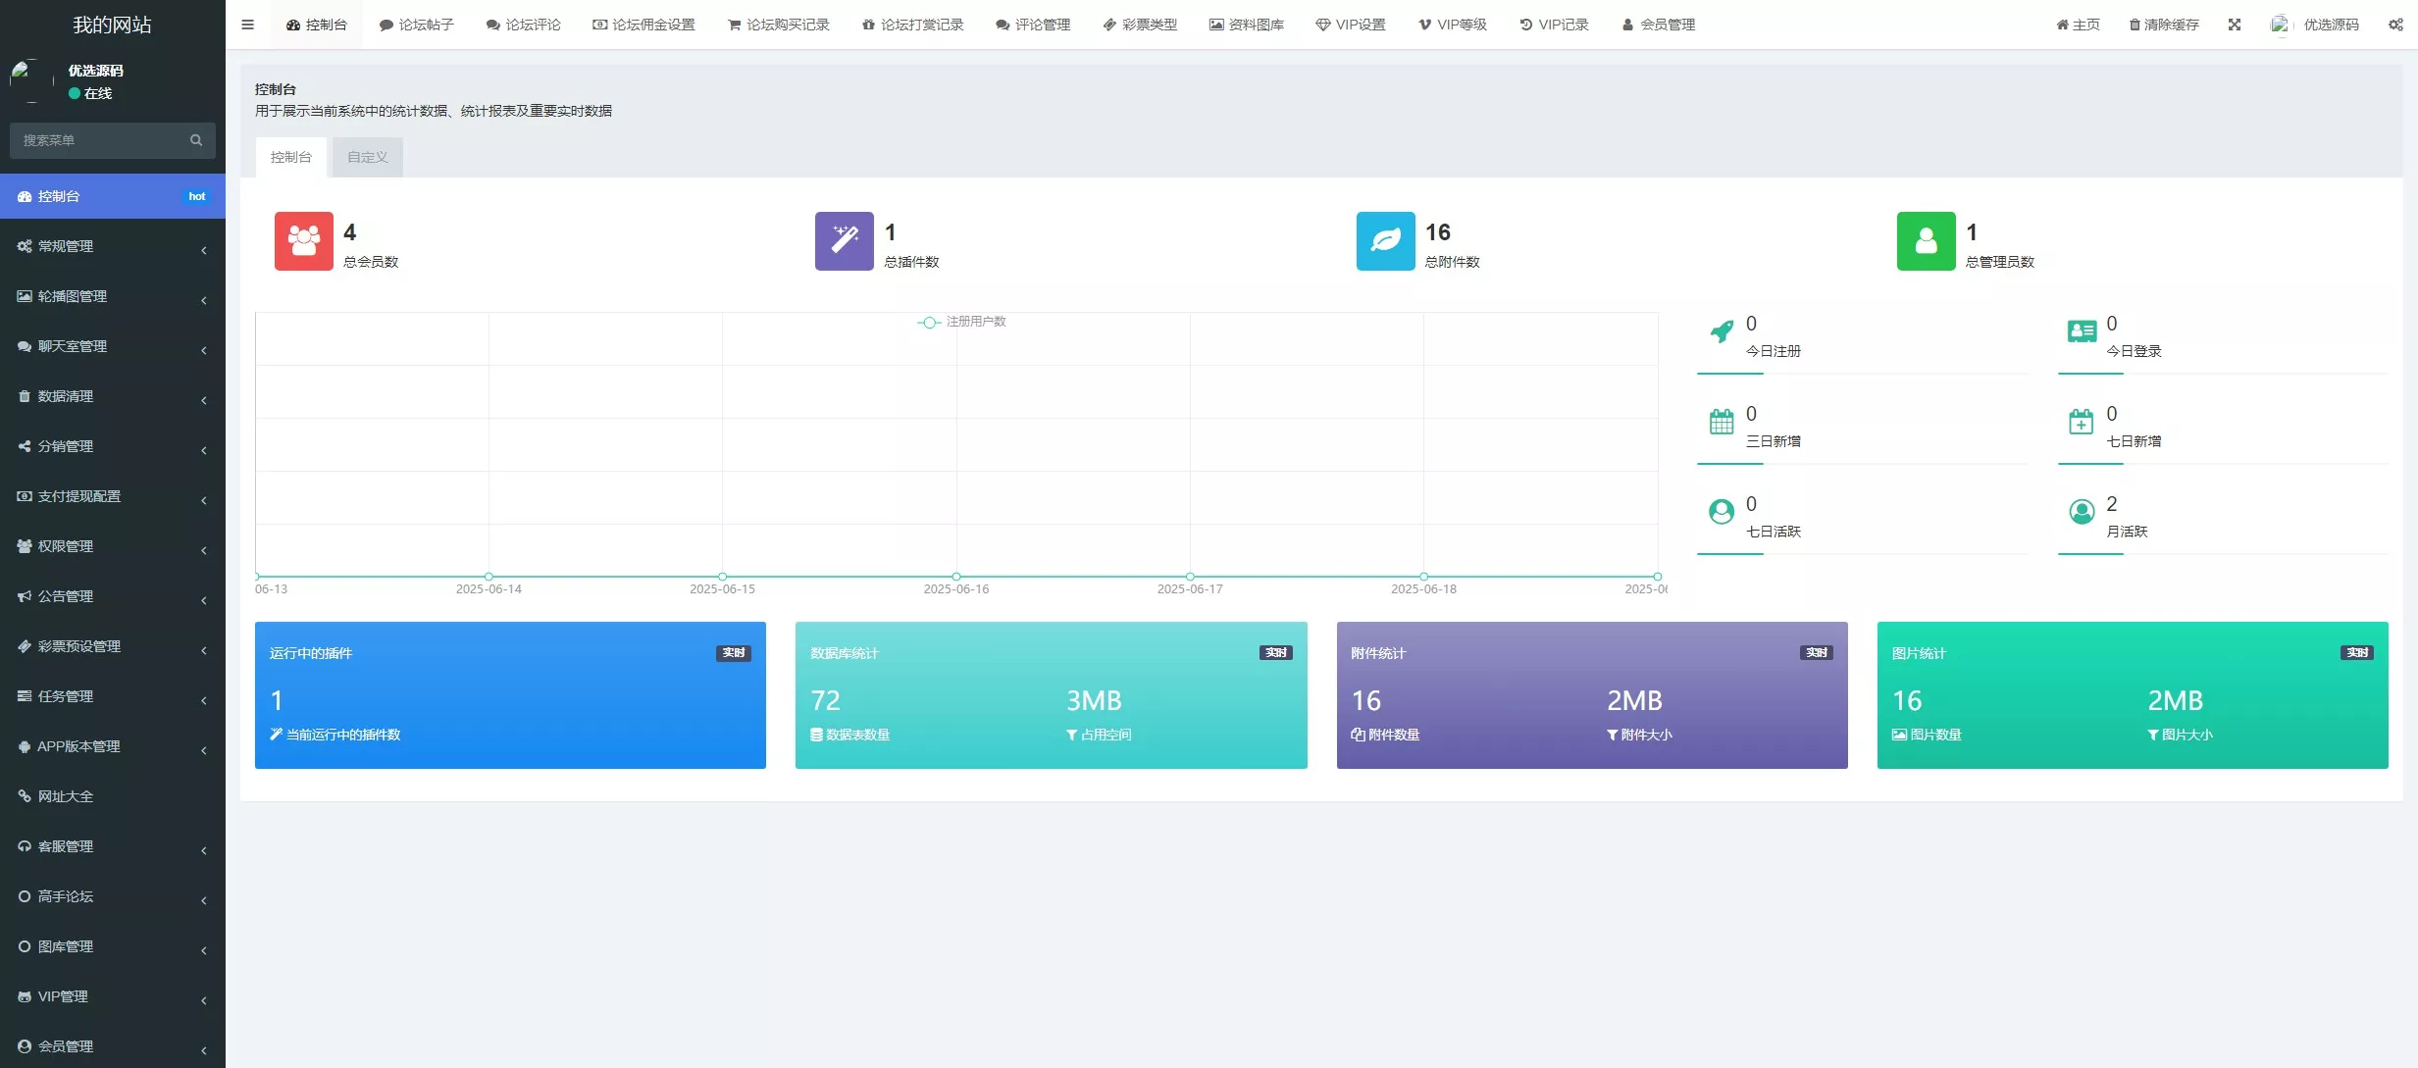
Task: Click the green administrators count icon
Action: (x=1926, y=240)
